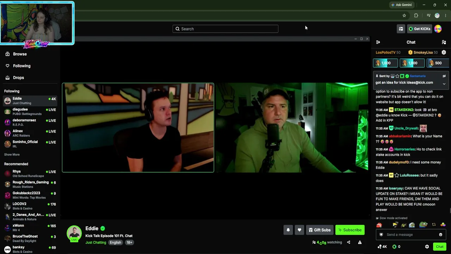Click the Kick search field
Image resolution: width=451 pixels, height=254 pixels.
pyautogui.click(x=225, y=29)
